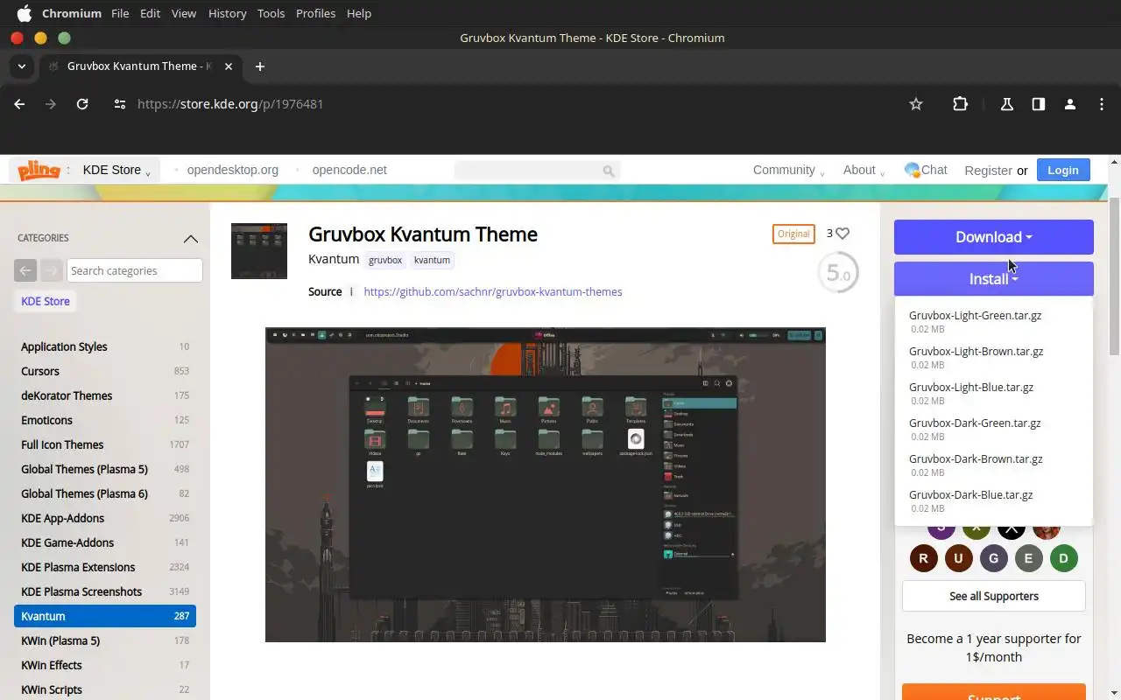
Task: Click the Search categories field
Action: click(135, 270)
